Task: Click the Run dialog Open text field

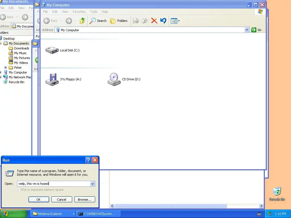Action: tap(54, 184)
